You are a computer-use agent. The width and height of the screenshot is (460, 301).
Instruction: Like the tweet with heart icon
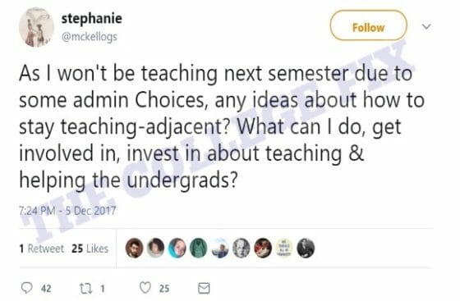[x=145, y=288]
